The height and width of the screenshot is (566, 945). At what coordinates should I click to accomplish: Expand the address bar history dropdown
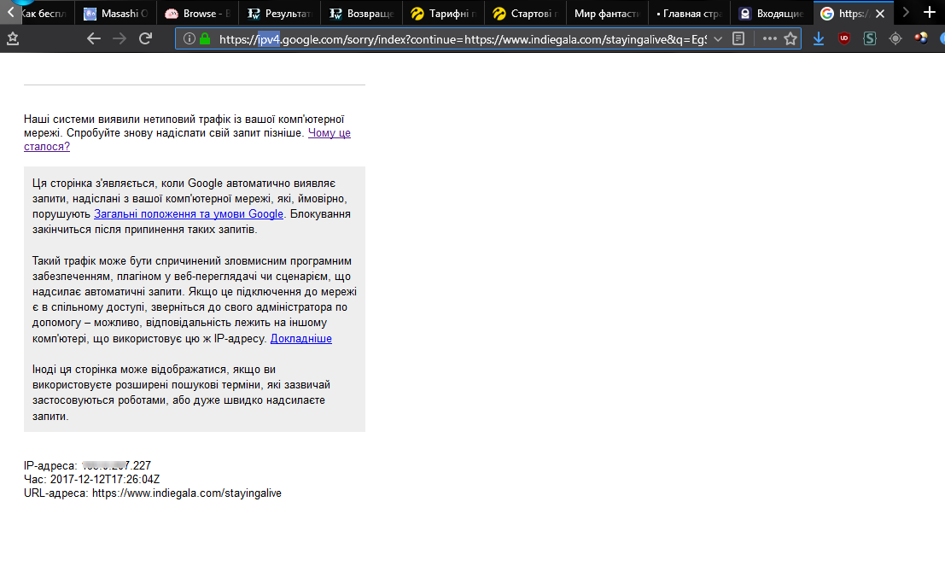pos(717,39)
